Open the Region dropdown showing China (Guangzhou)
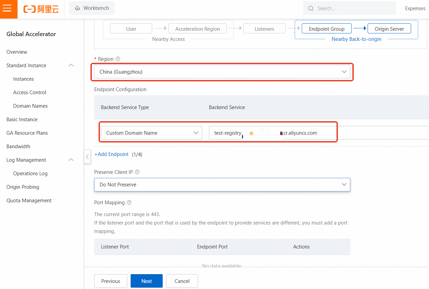The width and height of the screenshot is (429, 289). (222, 72)
